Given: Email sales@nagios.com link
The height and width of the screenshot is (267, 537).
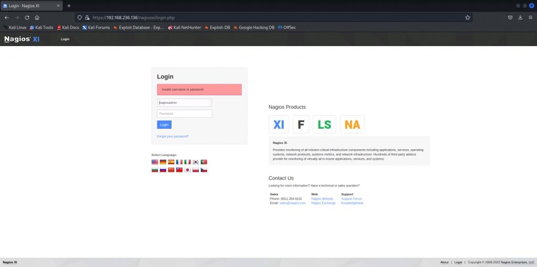Looking at the screenshot, I should pos(293,203).
